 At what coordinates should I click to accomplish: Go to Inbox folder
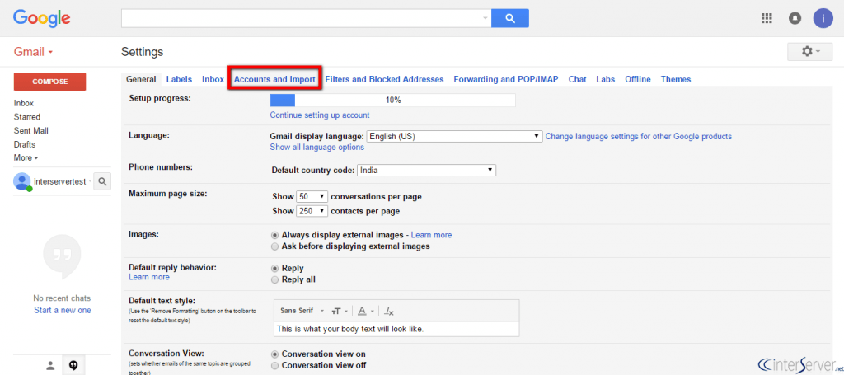[x=24, y=103]
